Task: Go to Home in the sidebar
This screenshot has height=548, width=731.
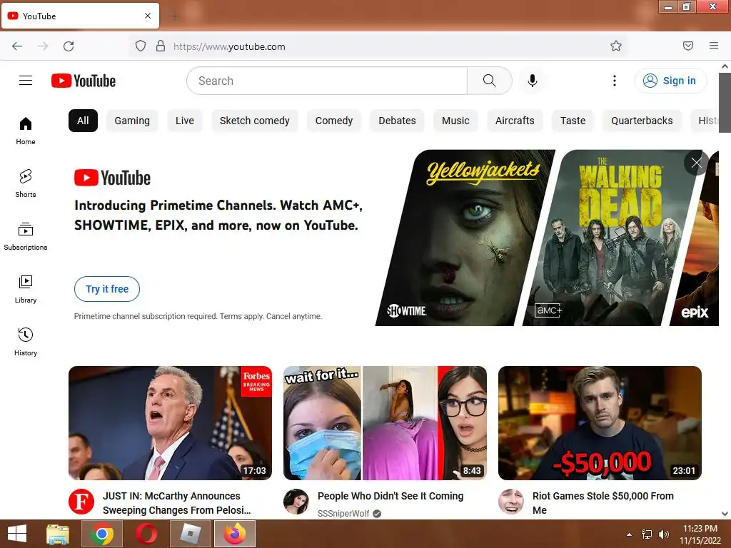Action: [26, 131]
